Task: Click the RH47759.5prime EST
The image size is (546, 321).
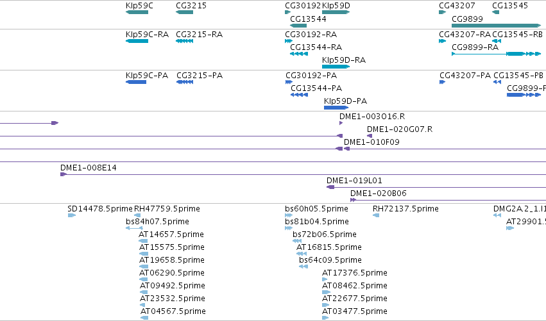Action: pos(137,215)
